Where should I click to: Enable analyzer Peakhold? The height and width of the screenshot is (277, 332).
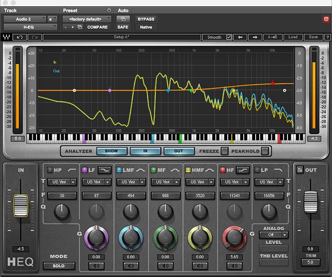[265, 151]
